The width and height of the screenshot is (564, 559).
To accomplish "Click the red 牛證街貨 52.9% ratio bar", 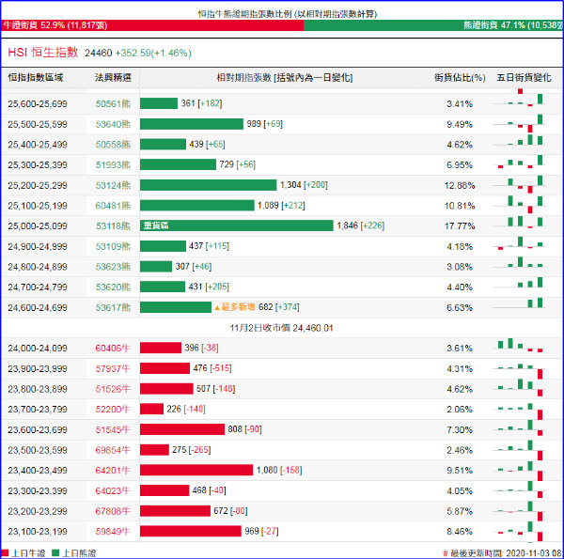I will pyautogui.click(x=152, y=25).
